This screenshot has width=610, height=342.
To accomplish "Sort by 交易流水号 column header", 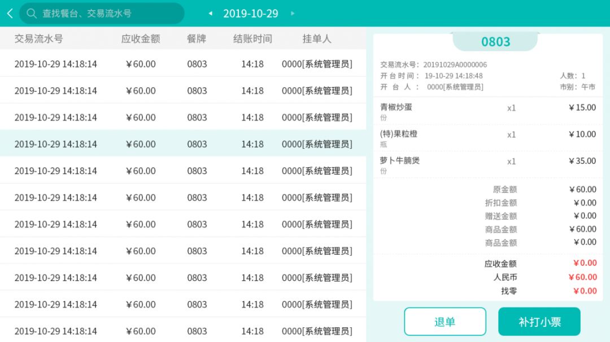I will pyautogui.click(x=38, y=39).
